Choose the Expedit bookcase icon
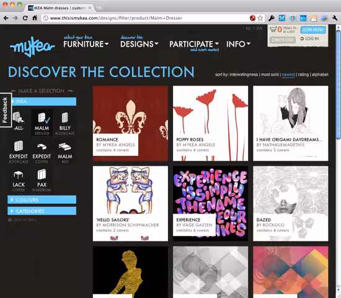 pyautogui.click(x=19, y=151)
